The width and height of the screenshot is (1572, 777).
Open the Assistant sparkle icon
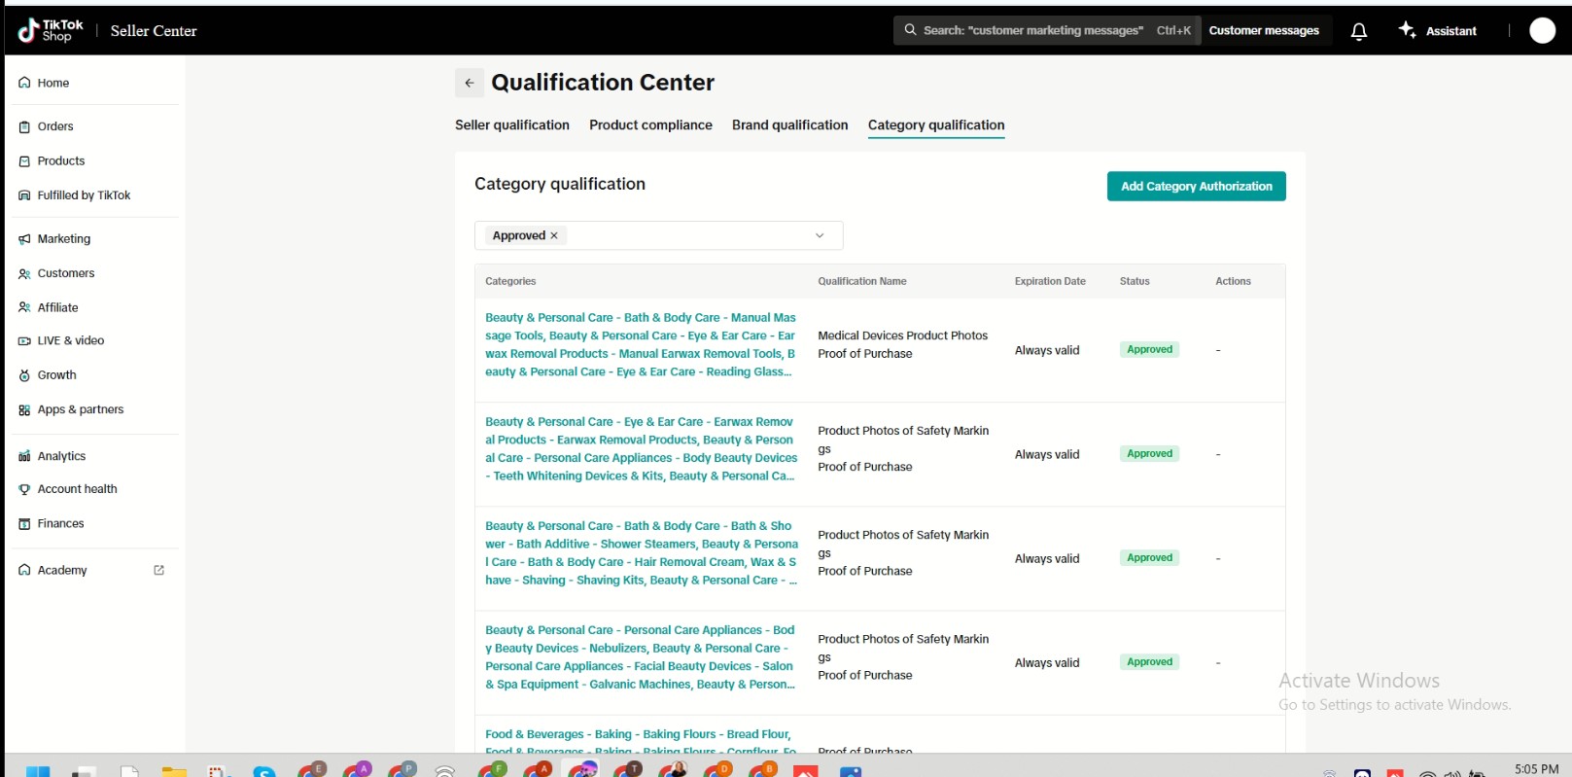click(x=1407, y=30)
